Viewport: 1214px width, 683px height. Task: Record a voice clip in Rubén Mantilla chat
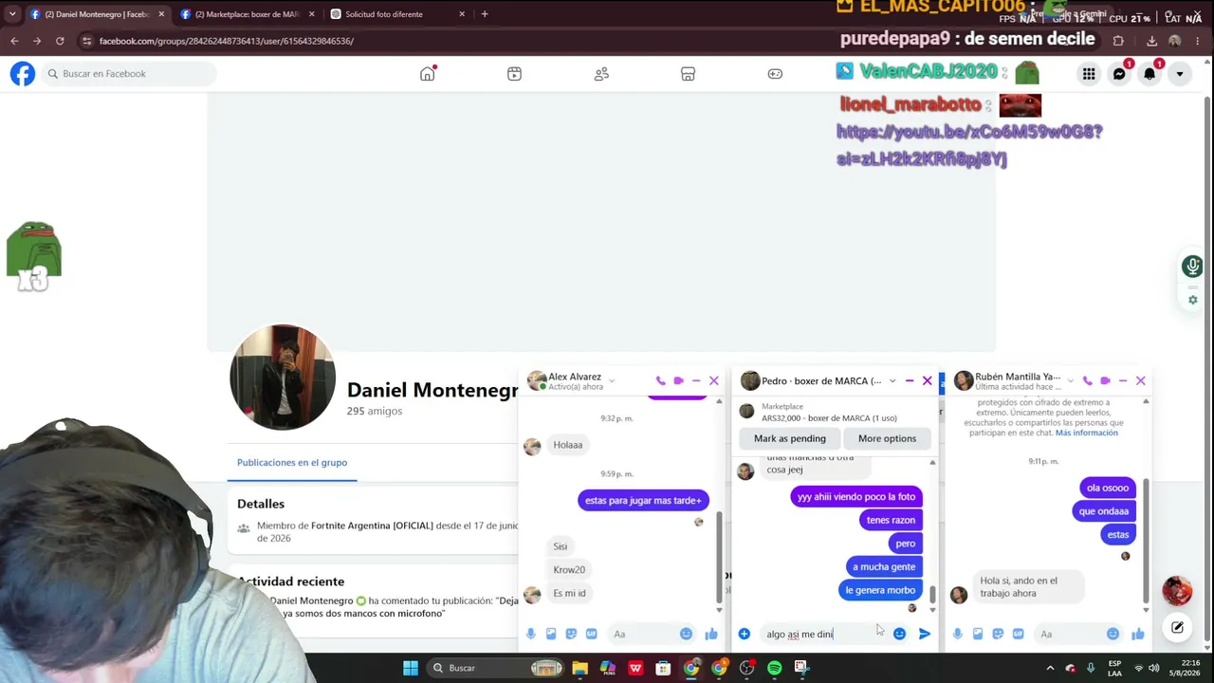957,634
